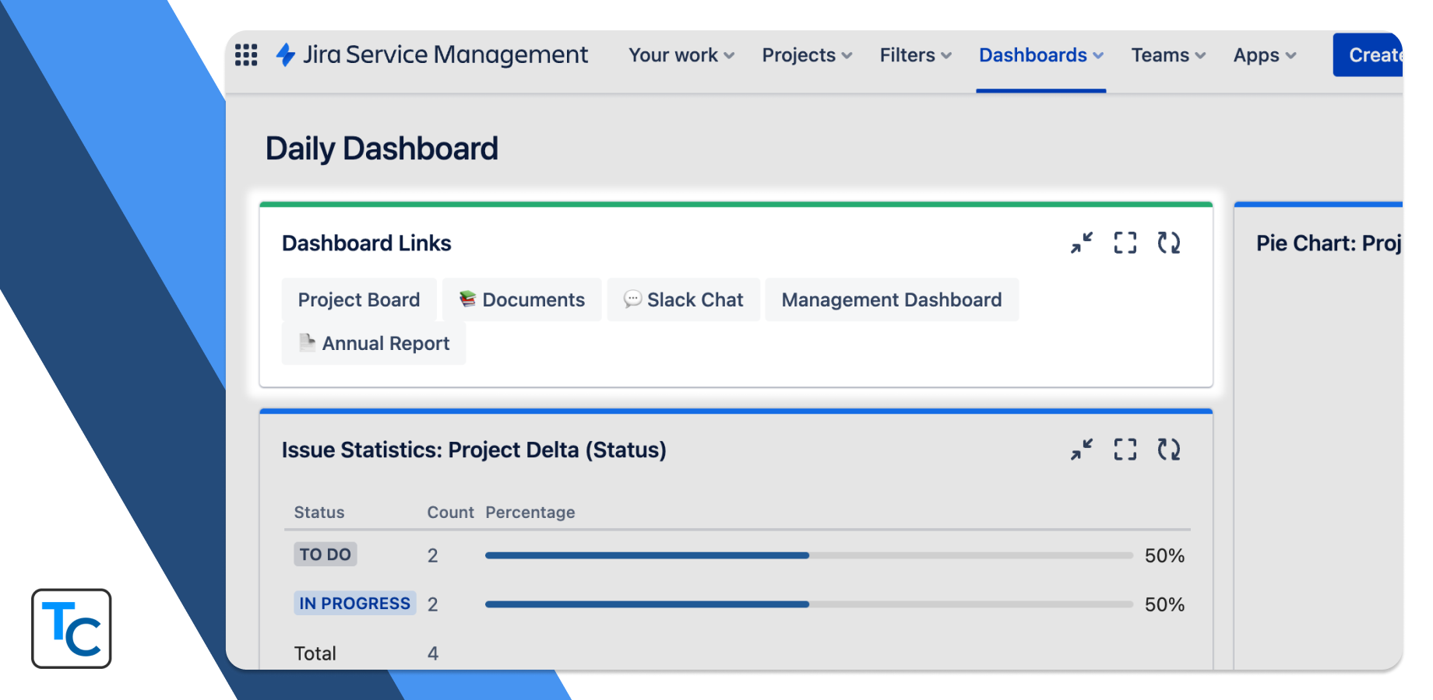Expand the Your work dropdown
The width and height of the screenshot is (1433, 700).
point(681,55)
